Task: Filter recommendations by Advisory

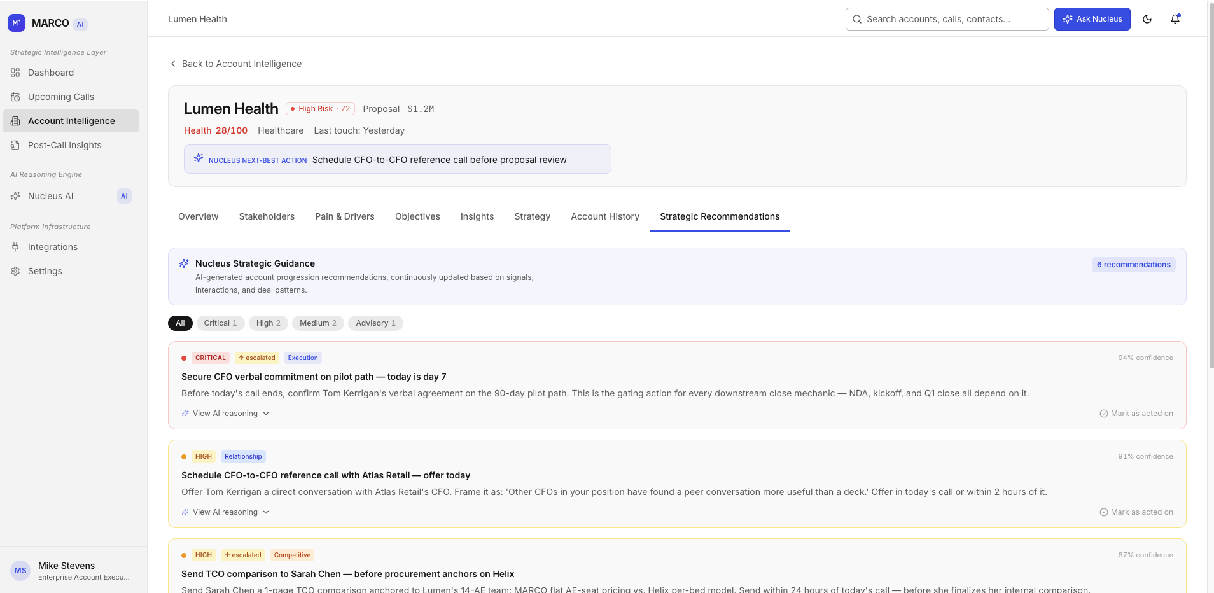Action: [x=375, y=323]
